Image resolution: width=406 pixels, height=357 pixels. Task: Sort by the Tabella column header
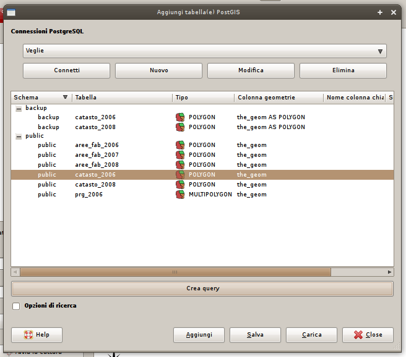click(x=122, y=98)
